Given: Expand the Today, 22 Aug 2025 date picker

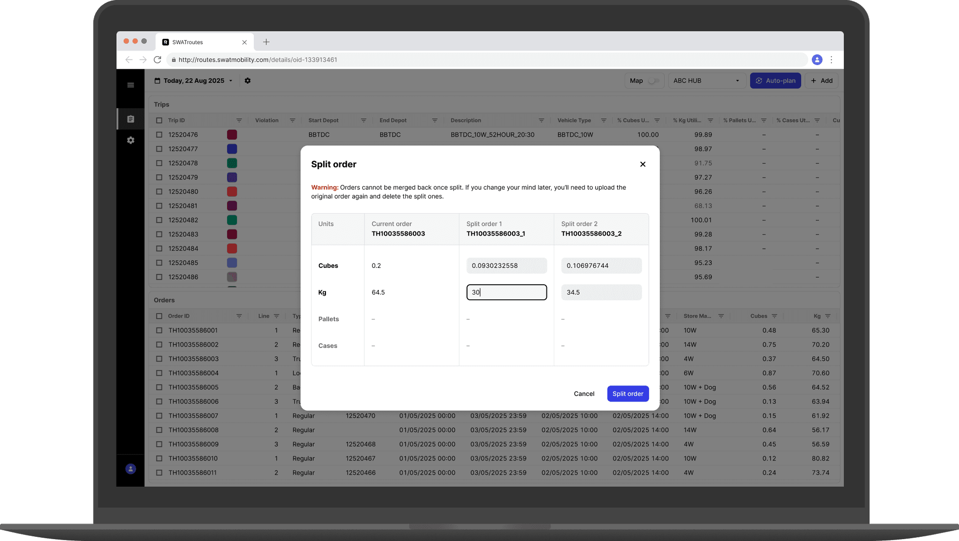Looking at the screenshot, I should tap(194, 81).
